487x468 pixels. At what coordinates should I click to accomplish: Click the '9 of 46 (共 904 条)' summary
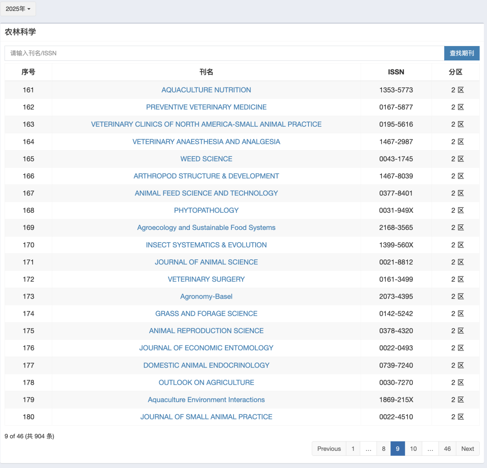coord(29,436)
